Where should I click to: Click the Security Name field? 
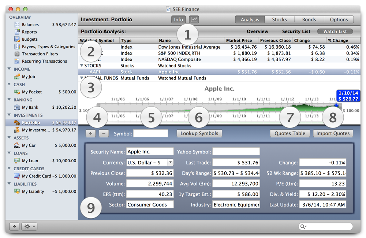point(150,151)
